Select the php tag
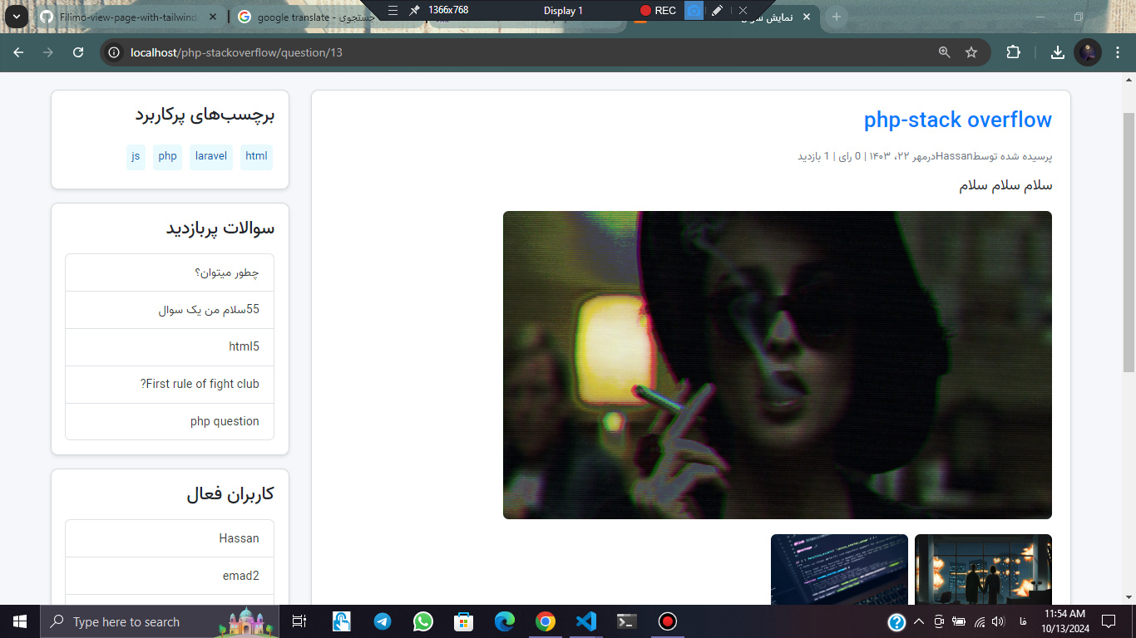1136x638 pixels. point(168,156)
